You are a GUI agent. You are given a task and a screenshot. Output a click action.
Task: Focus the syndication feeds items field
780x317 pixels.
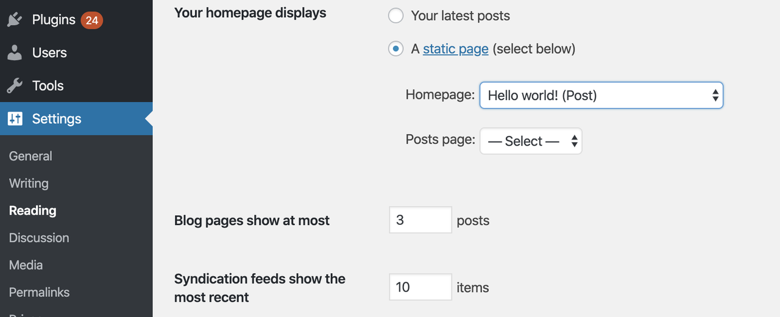click(x=420, y=287)
